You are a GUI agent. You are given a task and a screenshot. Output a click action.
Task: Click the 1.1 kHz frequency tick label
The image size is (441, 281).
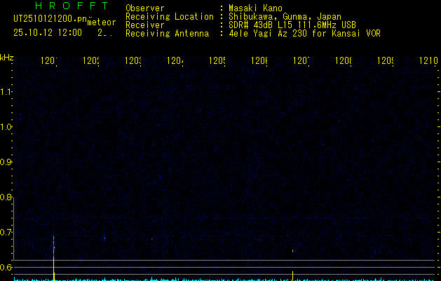click(6, 92)
